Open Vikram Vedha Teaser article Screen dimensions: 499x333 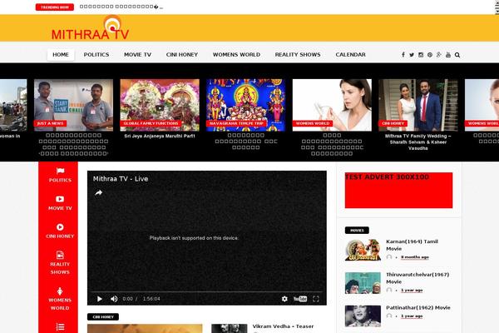pyautogui.click(x=272, y=326)
